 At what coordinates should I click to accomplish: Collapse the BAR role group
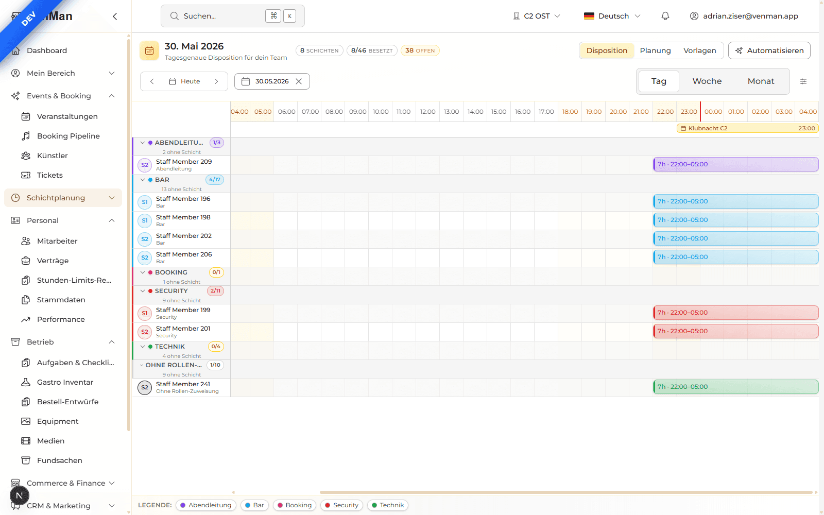point(143,180)
